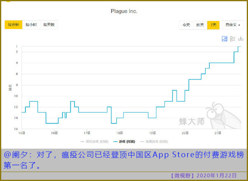Click the 17日 x-axis label

(x=87, y=133)
